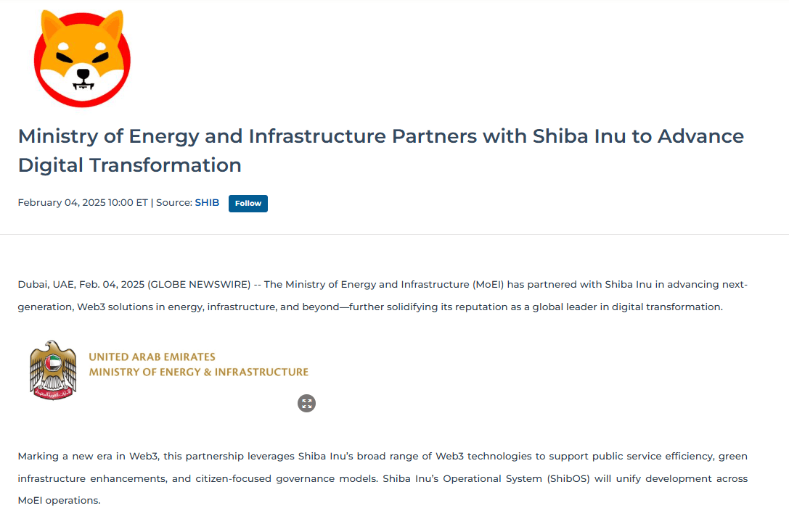
Task: Expand the Ministry image to full screen
Action: [306, 403]
